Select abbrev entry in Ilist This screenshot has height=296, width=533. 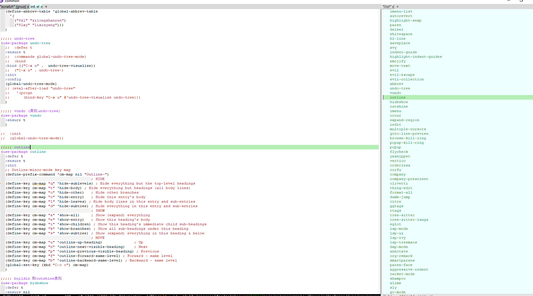pos(396,84)
